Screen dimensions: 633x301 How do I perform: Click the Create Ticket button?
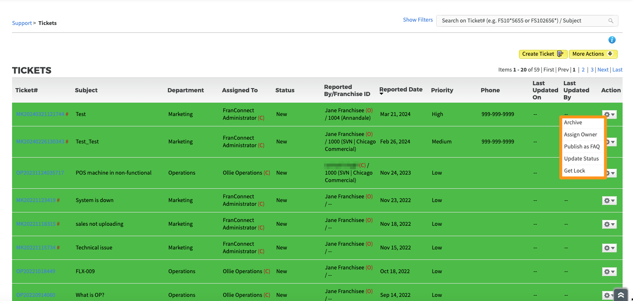point(543,54)
